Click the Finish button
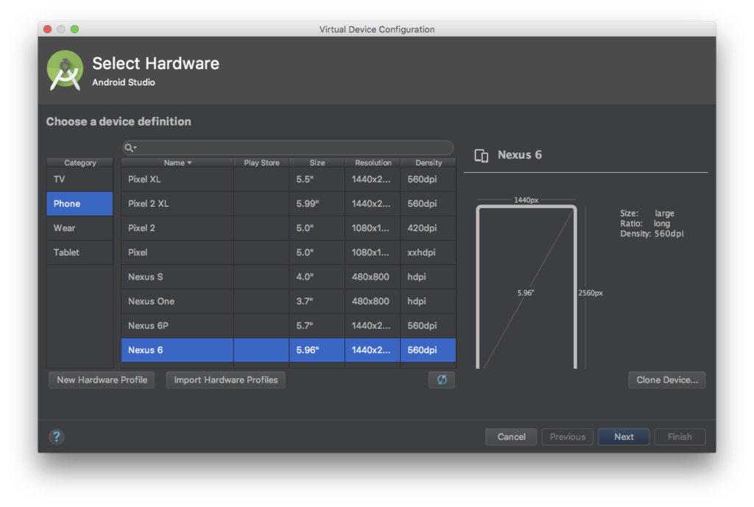This screenshot has height=507, width=754. 680,436
